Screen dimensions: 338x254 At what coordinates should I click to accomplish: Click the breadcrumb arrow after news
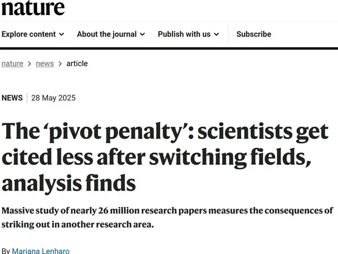pyautogui.click(x=60, y=64)
